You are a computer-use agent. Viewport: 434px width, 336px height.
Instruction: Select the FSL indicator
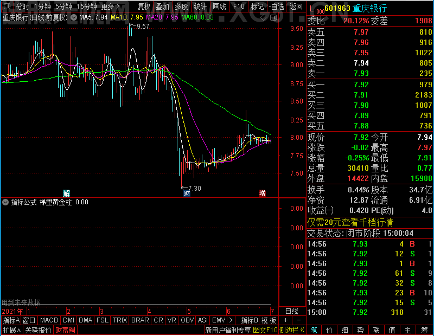pyautogui.click(x=103, y=320)
